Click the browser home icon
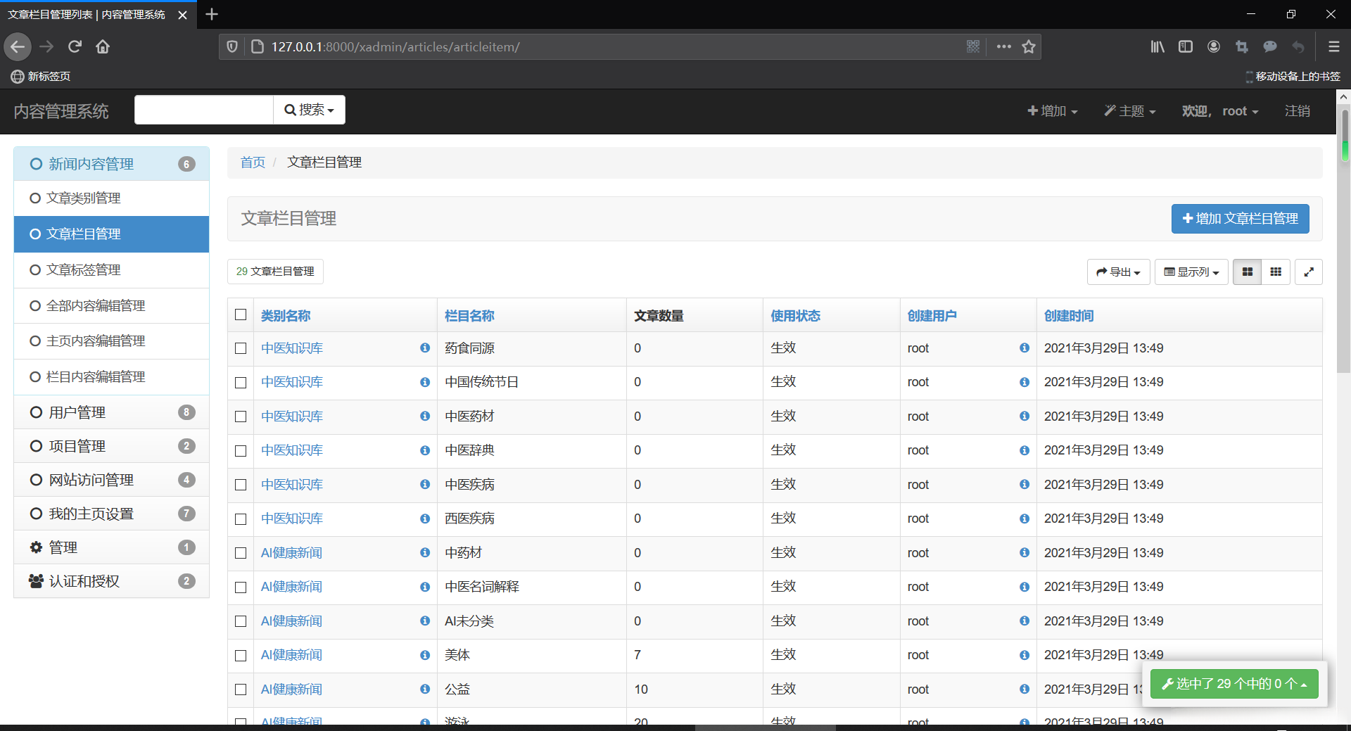The image size is (1351, 731). point(103,46)
